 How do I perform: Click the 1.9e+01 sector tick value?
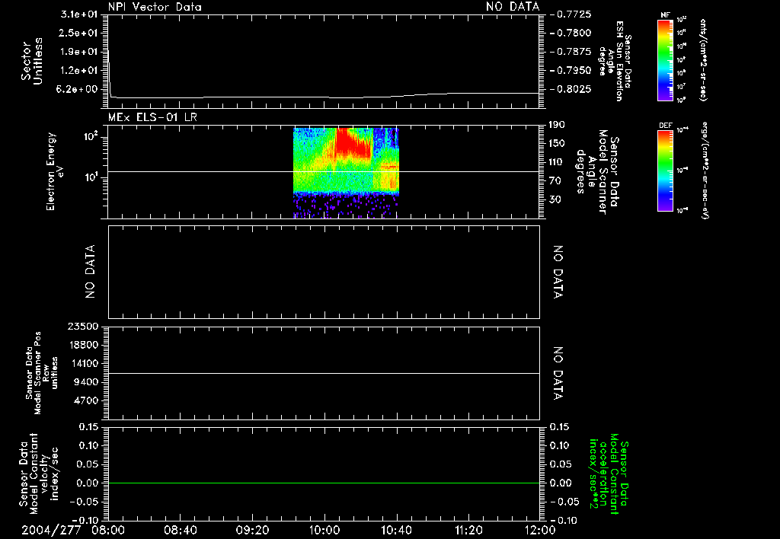tap(79, 52)
